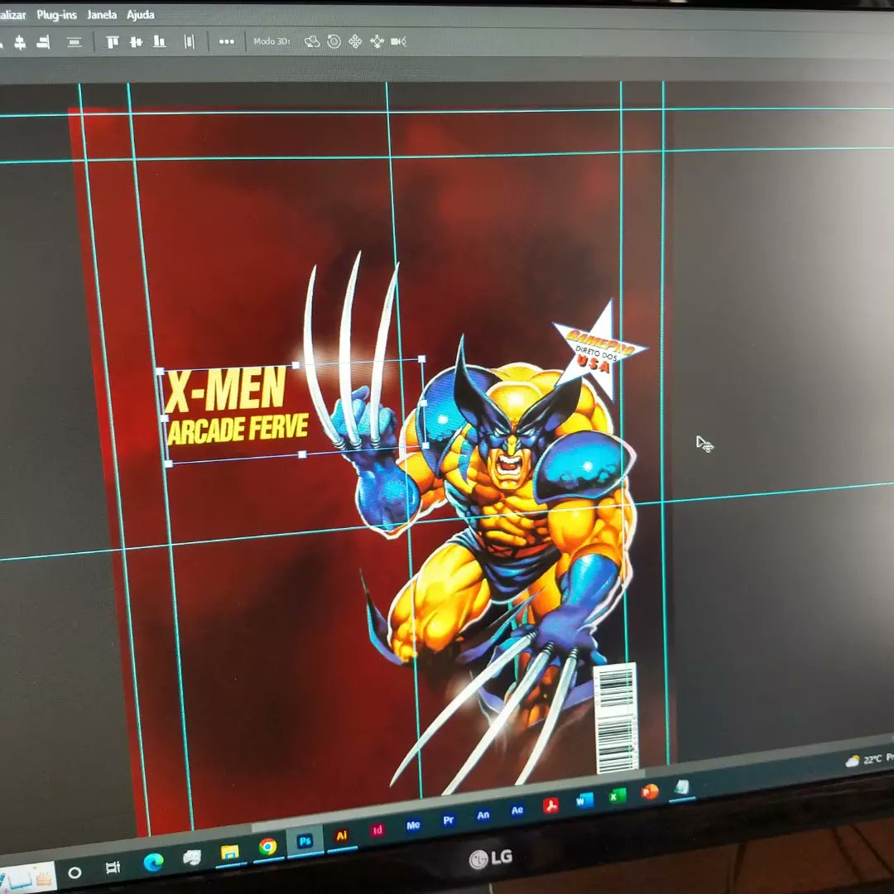Switch to Illustrator on taskbar
The height and width of the screenshot is (894, 894).
point(342,836)
